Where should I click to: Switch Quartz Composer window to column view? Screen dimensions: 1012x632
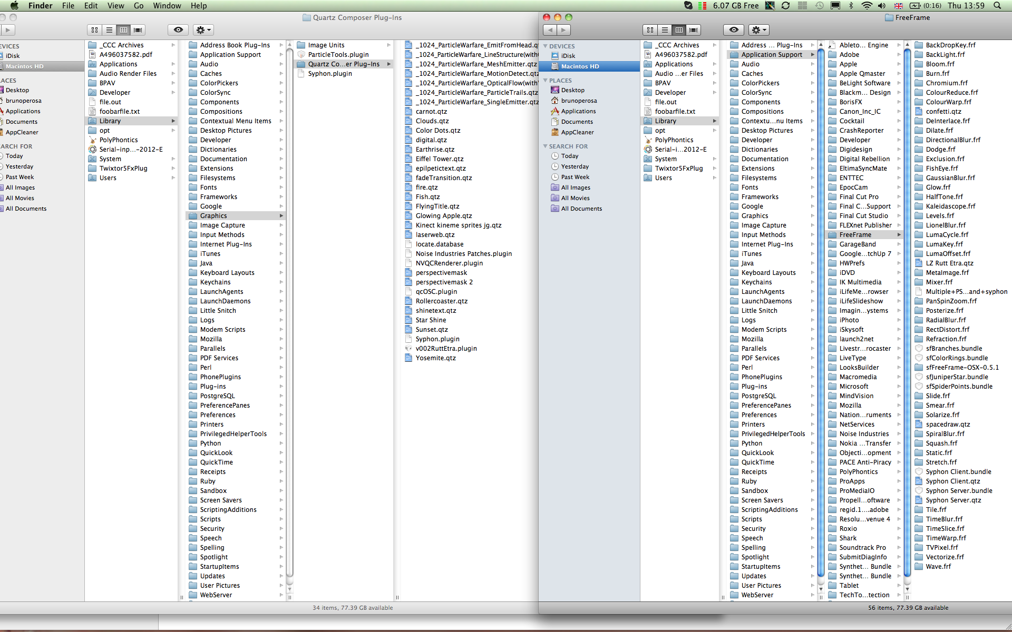pos(123,30)
